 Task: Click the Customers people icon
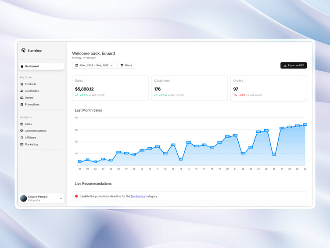point(22,91)
